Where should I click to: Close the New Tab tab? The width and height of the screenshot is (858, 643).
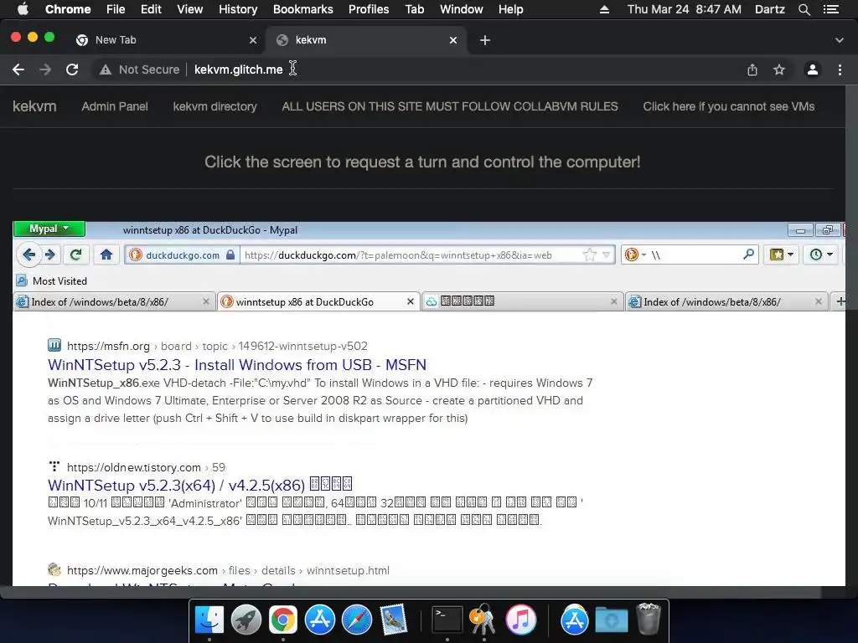253,40
